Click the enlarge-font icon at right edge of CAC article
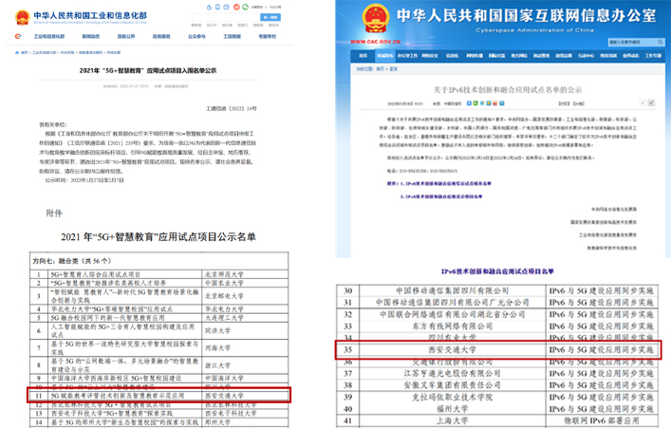The image size is (671, 428). [651, 102]
